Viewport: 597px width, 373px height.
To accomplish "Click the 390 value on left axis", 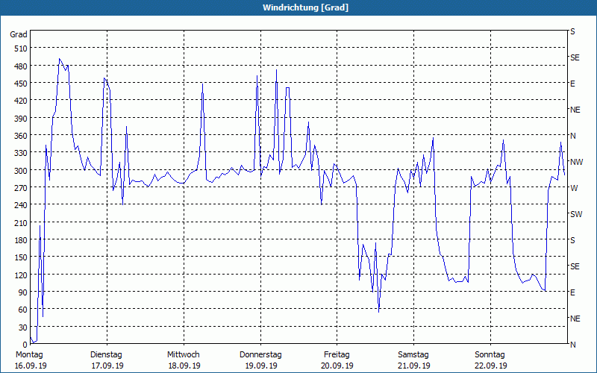I will pos(21,119).
